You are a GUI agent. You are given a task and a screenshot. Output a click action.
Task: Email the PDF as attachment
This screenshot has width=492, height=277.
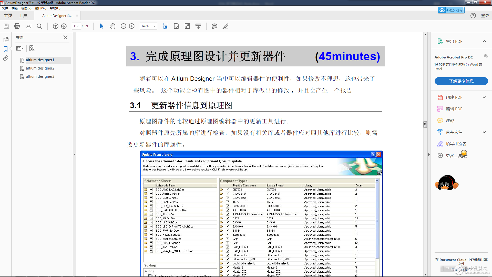click(28, 26)
